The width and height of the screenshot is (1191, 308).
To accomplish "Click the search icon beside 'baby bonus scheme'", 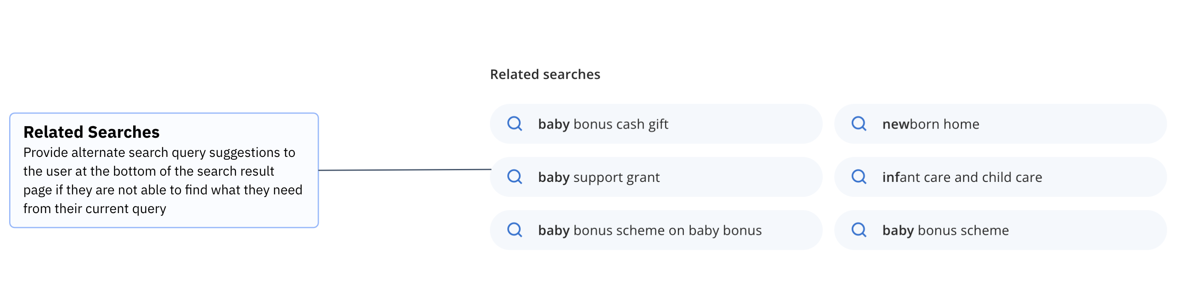I will pos(859,230).
